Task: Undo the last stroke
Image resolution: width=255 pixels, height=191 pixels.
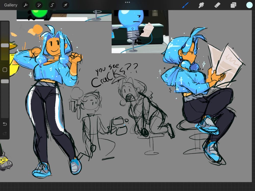Action: click(x=5, y=124)
